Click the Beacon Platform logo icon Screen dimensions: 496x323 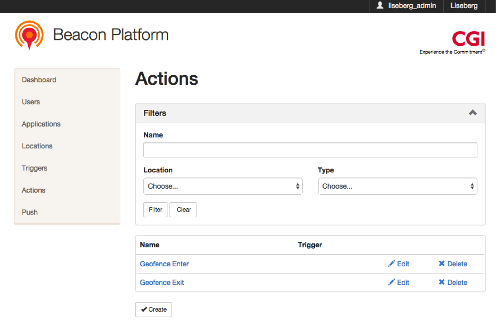pyautogui.click(x=29, y=35)
